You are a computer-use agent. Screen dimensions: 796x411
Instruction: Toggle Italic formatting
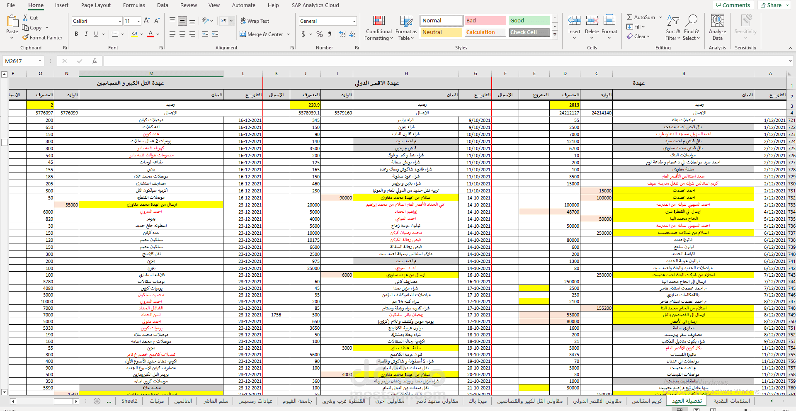[x=86, y=34]
